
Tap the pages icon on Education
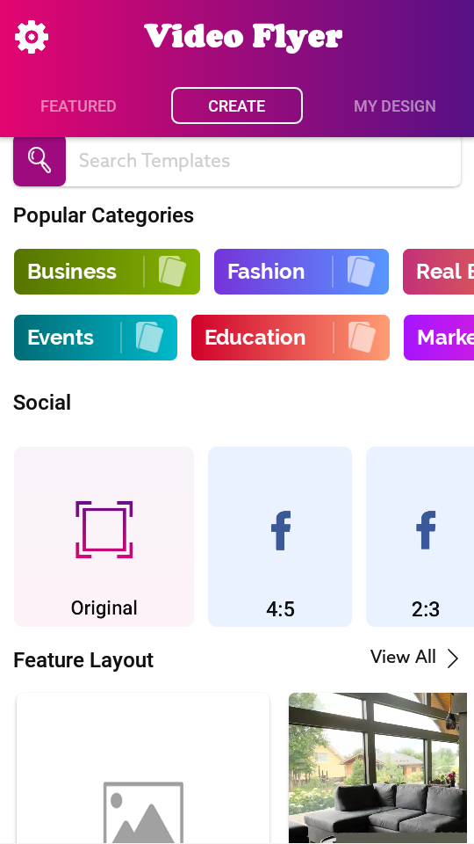click(362, 337)
